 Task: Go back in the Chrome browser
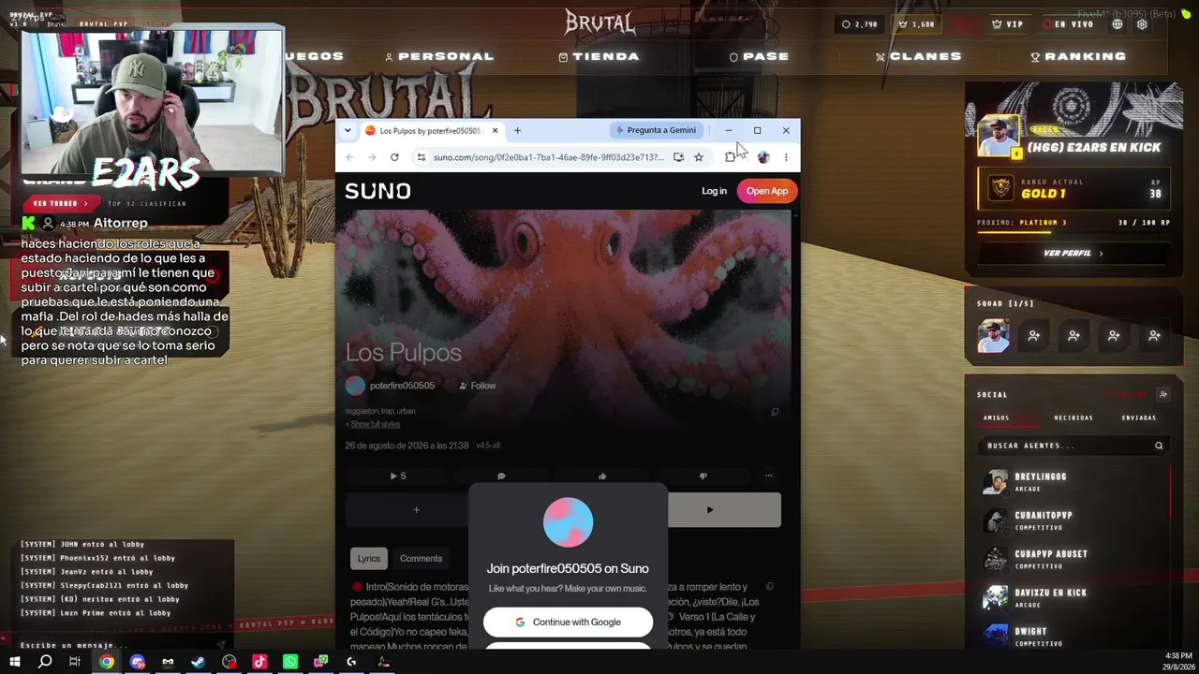[349, 157]
